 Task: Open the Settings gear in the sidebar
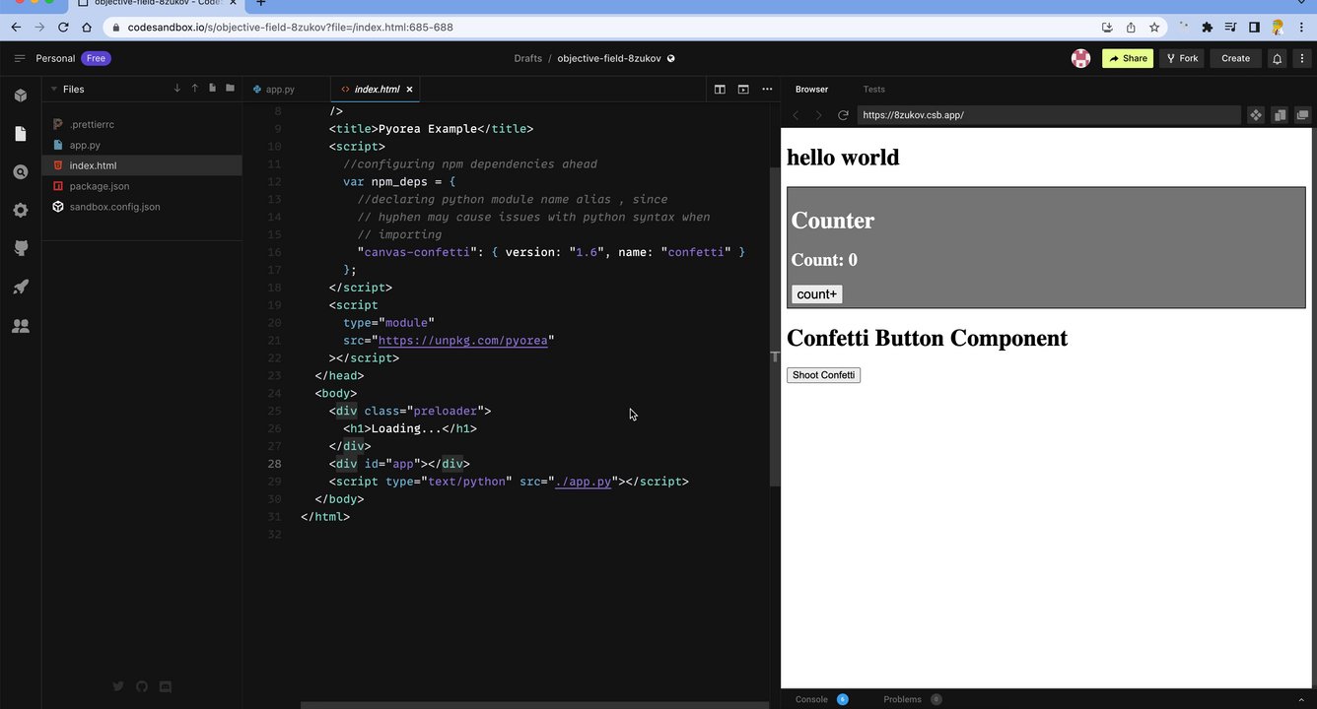pos(21,210)
